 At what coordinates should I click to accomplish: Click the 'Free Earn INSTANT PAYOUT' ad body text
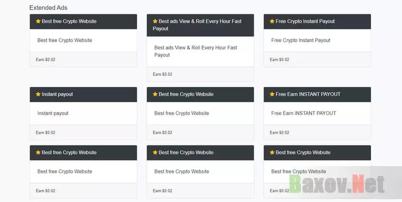[x=304, y=114]
